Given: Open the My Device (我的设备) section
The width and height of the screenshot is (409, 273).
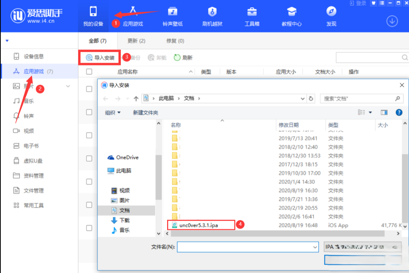Looking at the screenshot, I should pyautogui.click(x=93, y=16).
